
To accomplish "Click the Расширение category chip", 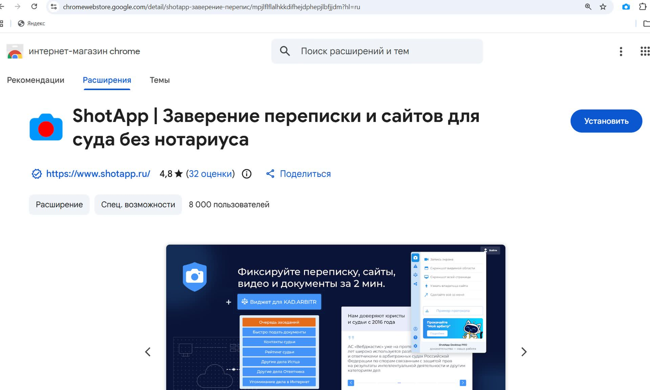I will [x=59, y=204].
